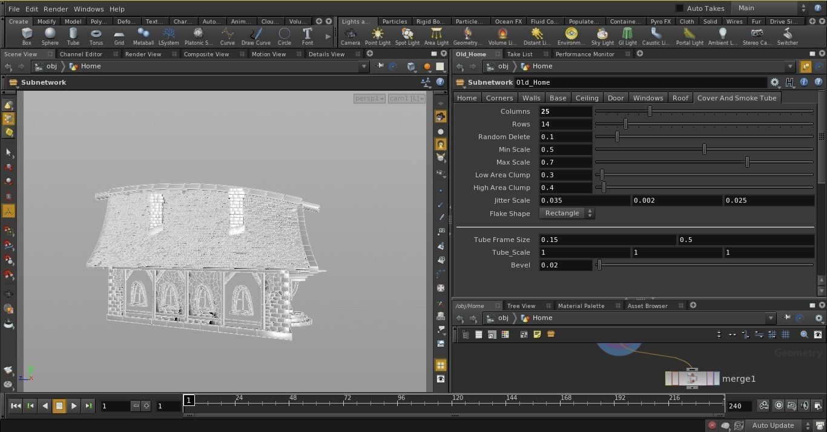Edit the Rows value field
The height and width of the screenshot is (432, 827).
tap(565, 124)
